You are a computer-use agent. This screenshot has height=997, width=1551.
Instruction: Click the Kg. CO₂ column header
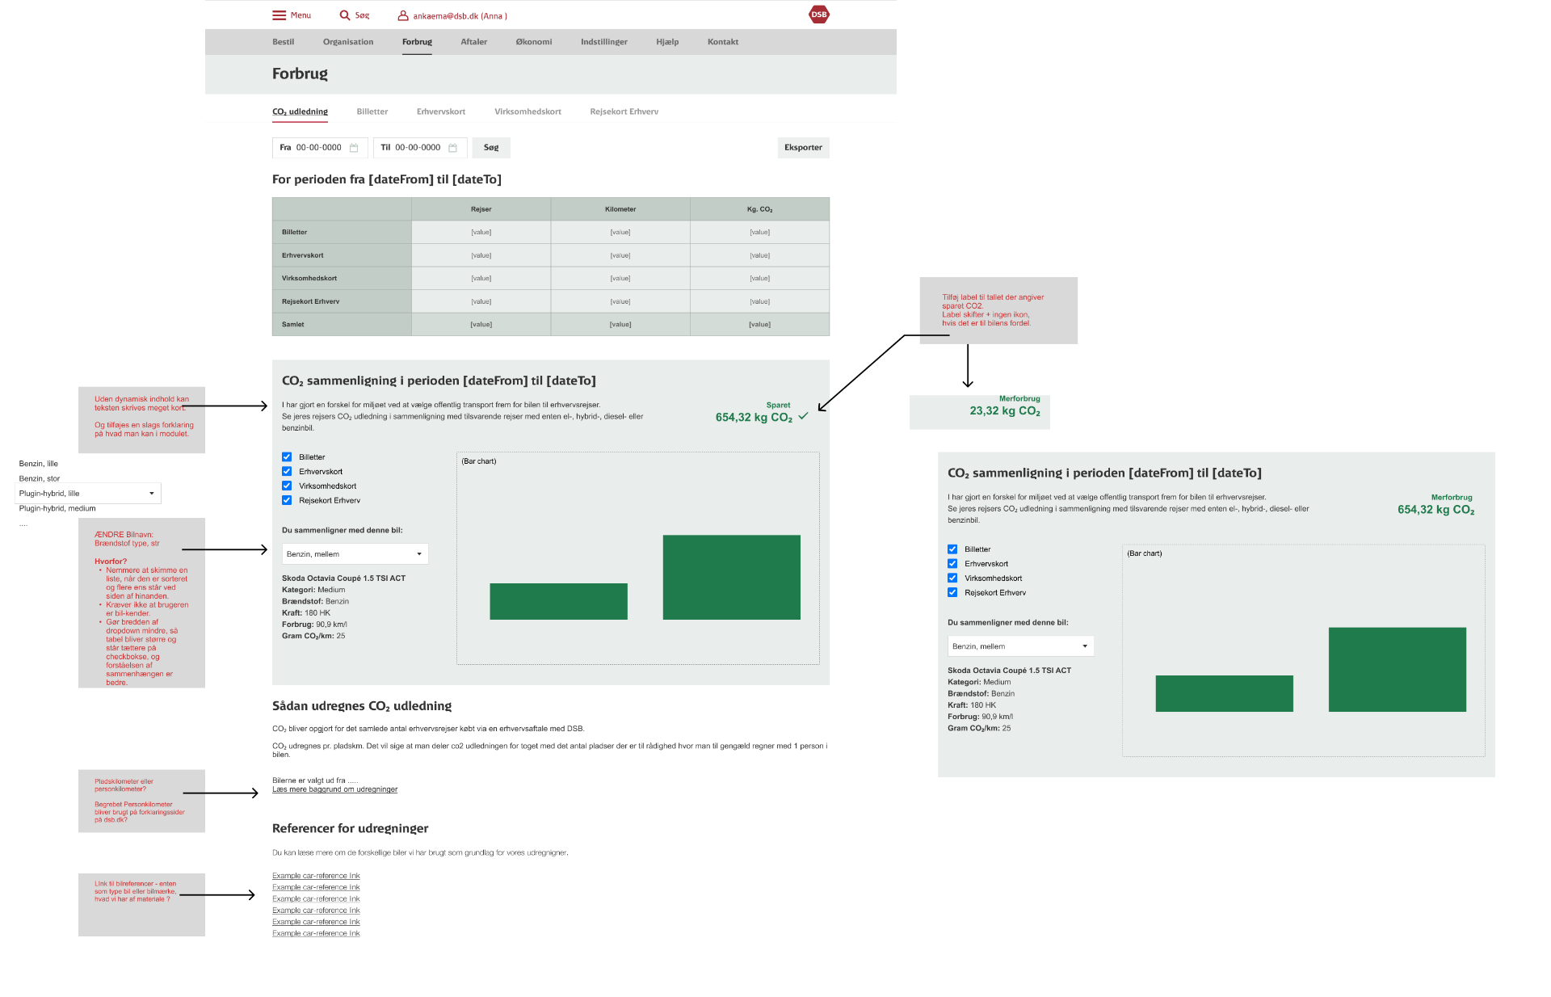[x=759, y=209]
